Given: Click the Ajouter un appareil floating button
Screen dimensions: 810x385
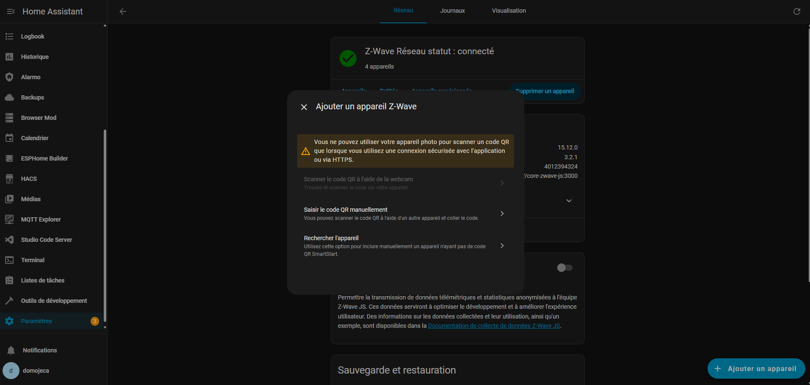Looking at the screenshot, I should 756,368.
